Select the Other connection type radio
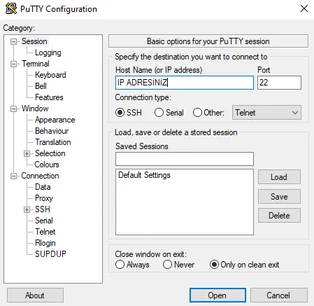 click(197, 113)
